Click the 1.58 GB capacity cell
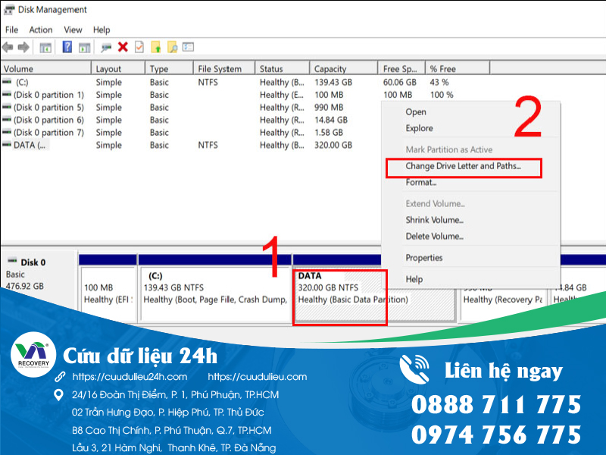This screenshot has height=455, width=606. pyautogui.click(x=329, y=132)
